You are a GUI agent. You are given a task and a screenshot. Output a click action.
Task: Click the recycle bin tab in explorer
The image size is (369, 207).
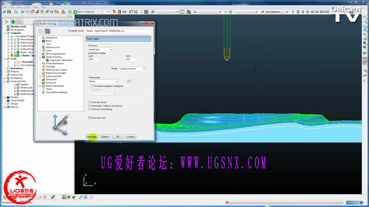point(20,22)
